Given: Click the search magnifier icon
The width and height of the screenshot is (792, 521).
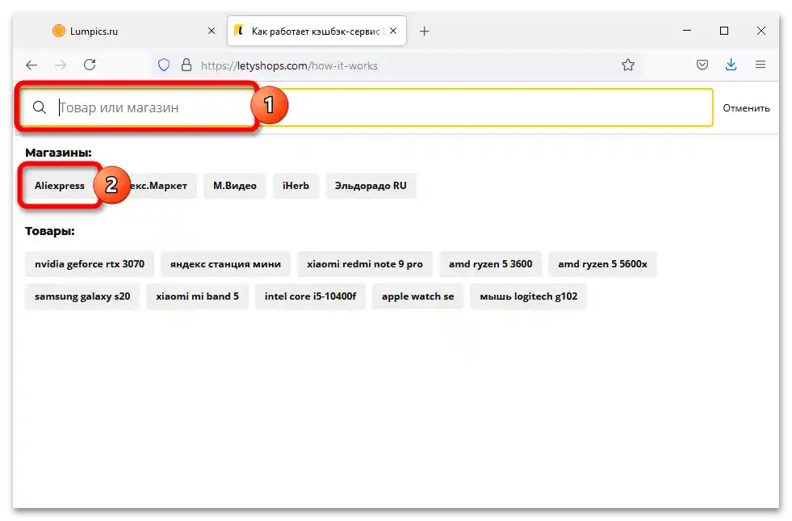Looking at the screenshot, I should (40, 107).
